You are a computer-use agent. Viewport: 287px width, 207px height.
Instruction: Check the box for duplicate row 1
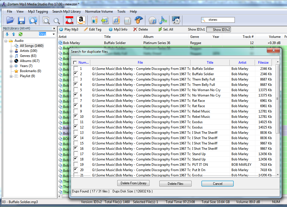[x=75, y=69]
